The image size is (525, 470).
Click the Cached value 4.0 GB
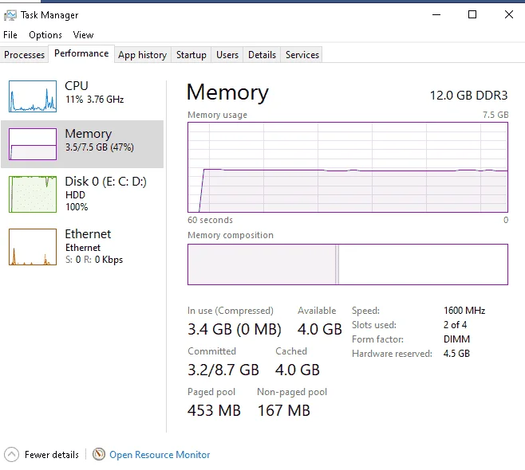coord(298,370)
